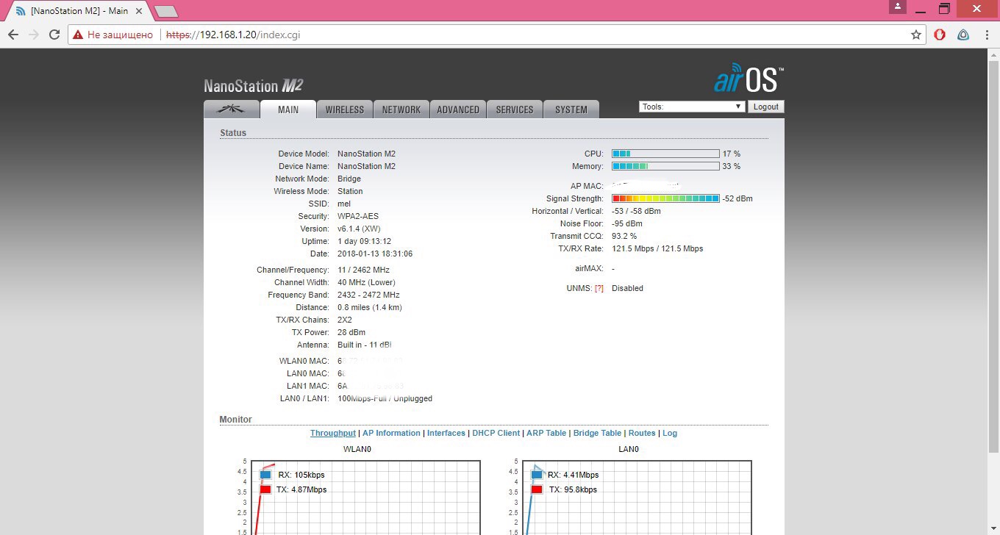Click the uptime value '1 day 09:13:12'
The height and width of the screenshot is (535, 1000).
(364, 241)
